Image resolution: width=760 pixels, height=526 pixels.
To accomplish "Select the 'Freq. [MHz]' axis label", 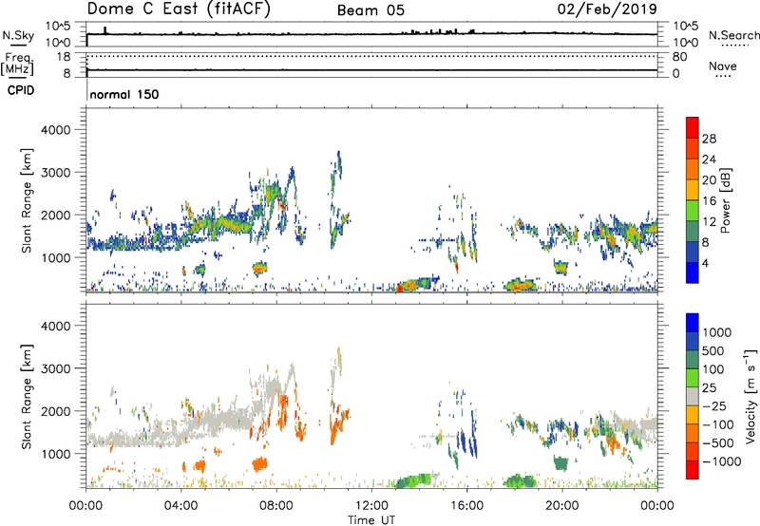I will pyautogui.click(x=17, y=64).
